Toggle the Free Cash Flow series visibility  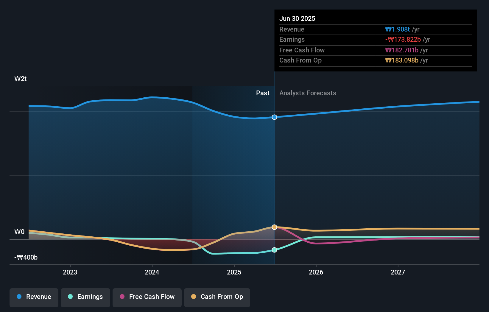pyautogui.click(x=147, y=297)
